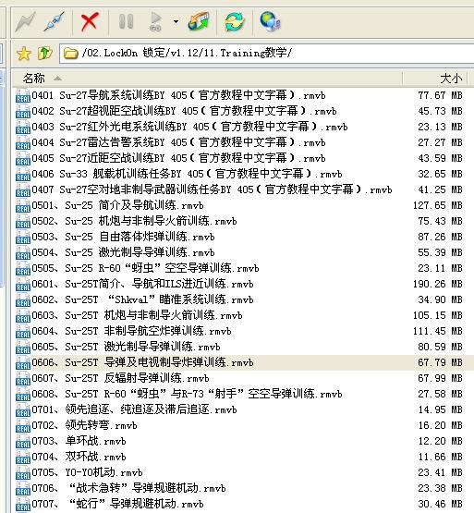Click the disconnect plug icon

54,21
